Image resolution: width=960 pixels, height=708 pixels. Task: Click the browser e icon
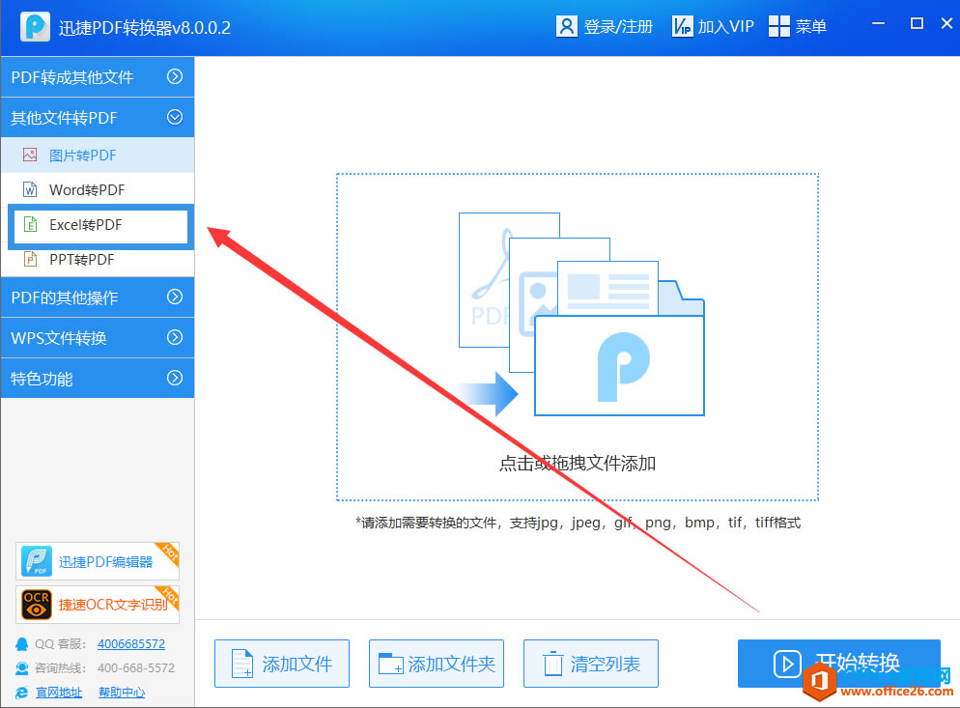(21, 693)
